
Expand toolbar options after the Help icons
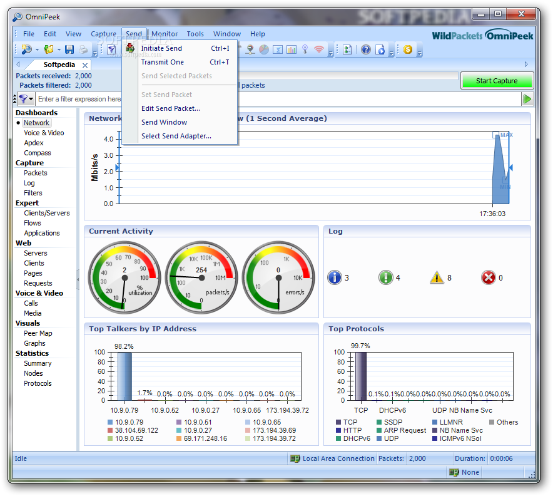(x=392, y=54)
